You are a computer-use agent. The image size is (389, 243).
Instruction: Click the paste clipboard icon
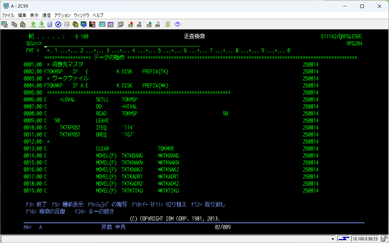click(23, 24)
